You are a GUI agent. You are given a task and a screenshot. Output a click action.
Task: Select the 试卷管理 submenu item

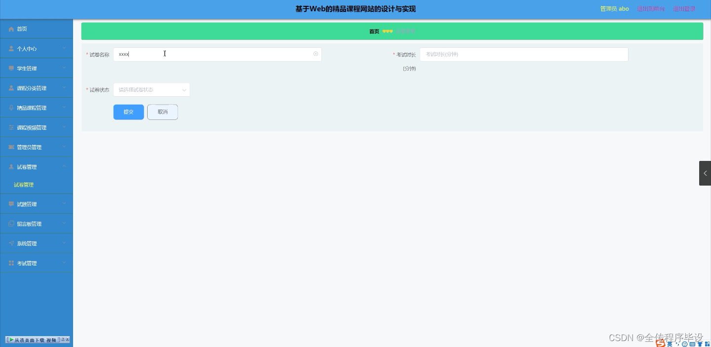tap(24, 185)
